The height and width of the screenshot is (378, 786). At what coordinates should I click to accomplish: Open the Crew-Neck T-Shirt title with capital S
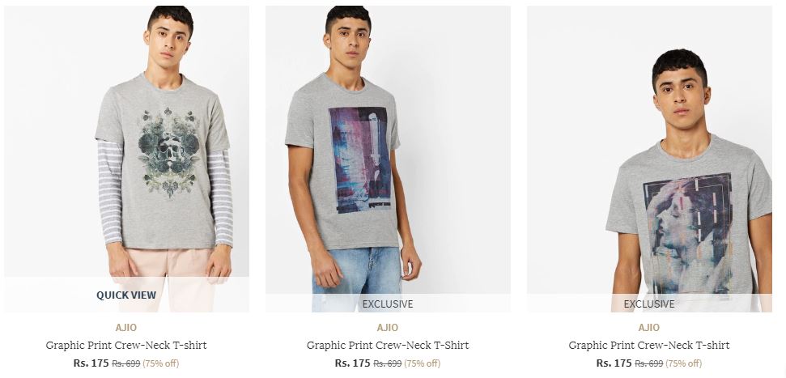pyautogui.click(x=388, y=345)
